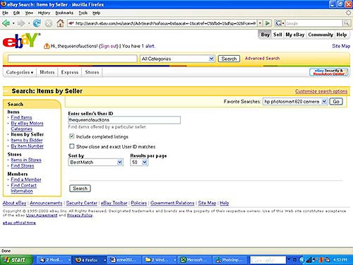The image size is (353, 265).
Task: Click the Windows Start button
Action: (16, 260)
